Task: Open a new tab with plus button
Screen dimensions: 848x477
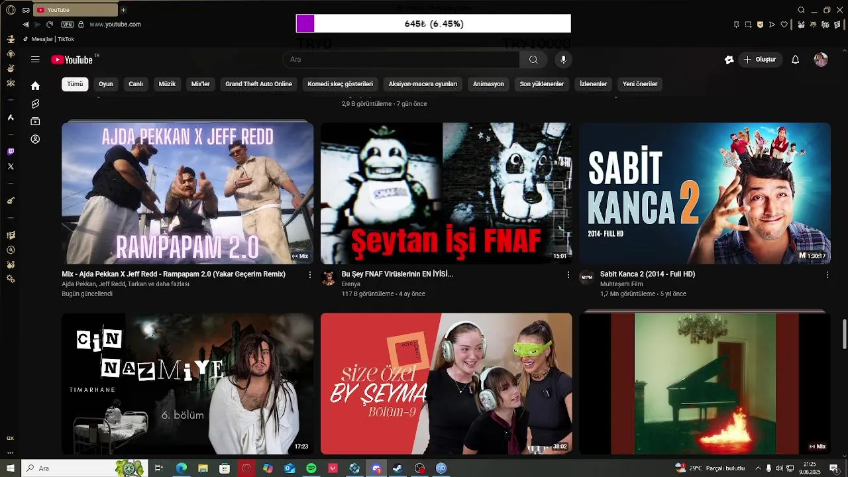Action: click(x=123, y=10)
